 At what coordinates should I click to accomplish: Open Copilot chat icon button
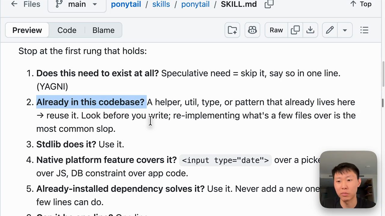(252, 30)
